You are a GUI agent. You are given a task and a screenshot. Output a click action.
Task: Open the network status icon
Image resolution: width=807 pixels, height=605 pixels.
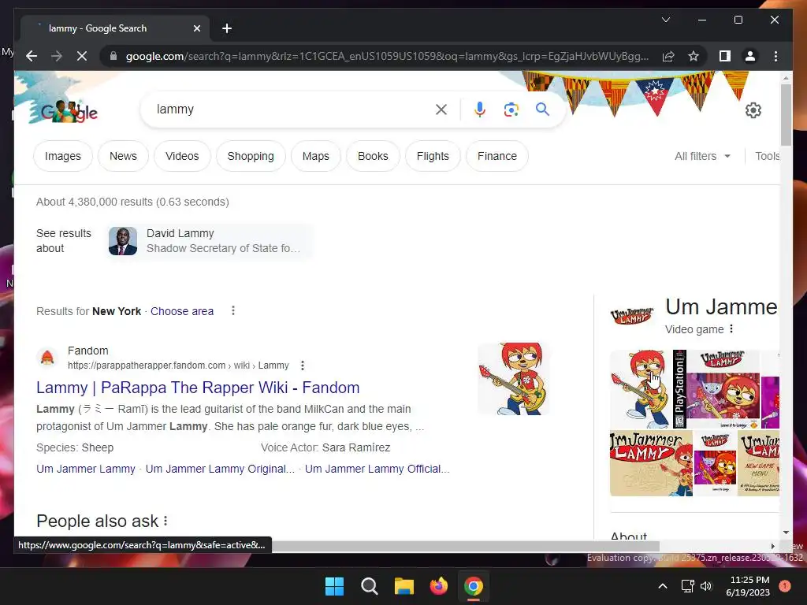[x=687, y=586]
